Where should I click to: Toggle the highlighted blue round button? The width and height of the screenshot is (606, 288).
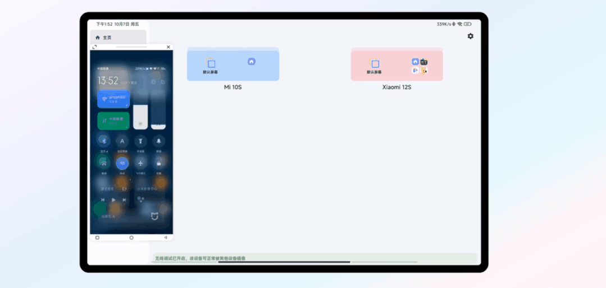(122, 163)
